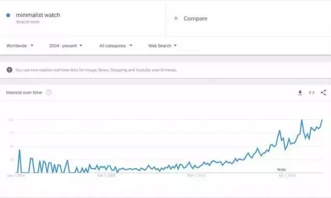
Task: Click the Feb 1, 2008 axis label
Action: pos(107,175)
